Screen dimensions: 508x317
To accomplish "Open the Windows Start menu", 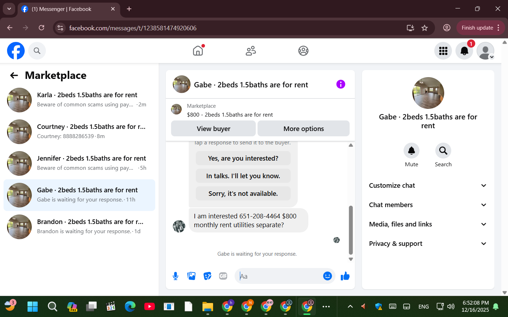I will coord(32,306).
